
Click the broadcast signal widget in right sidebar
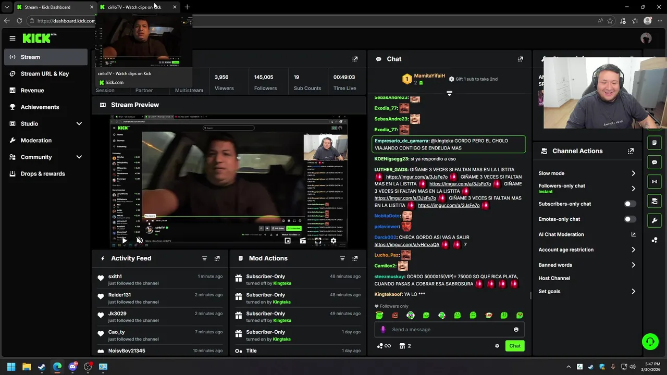[654, 182]
